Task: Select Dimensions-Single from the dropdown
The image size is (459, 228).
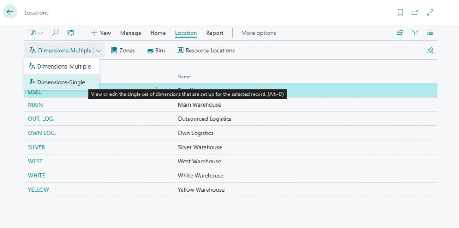Action: [x=61, y=82]
